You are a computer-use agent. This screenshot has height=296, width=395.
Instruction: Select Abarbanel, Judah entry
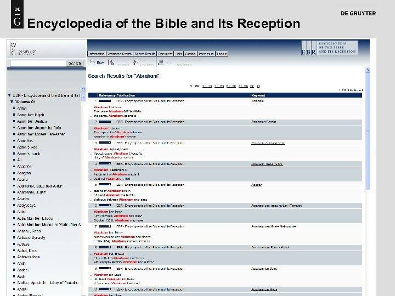(31, 192)
